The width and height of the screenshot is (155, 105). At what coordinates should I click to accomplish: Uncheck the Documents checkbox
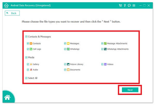[65, 70]
